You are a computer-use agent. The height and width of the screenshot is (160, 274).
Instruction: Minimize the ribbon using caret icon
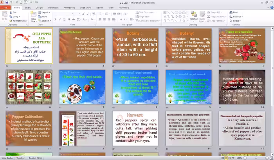tap(267, 7)
